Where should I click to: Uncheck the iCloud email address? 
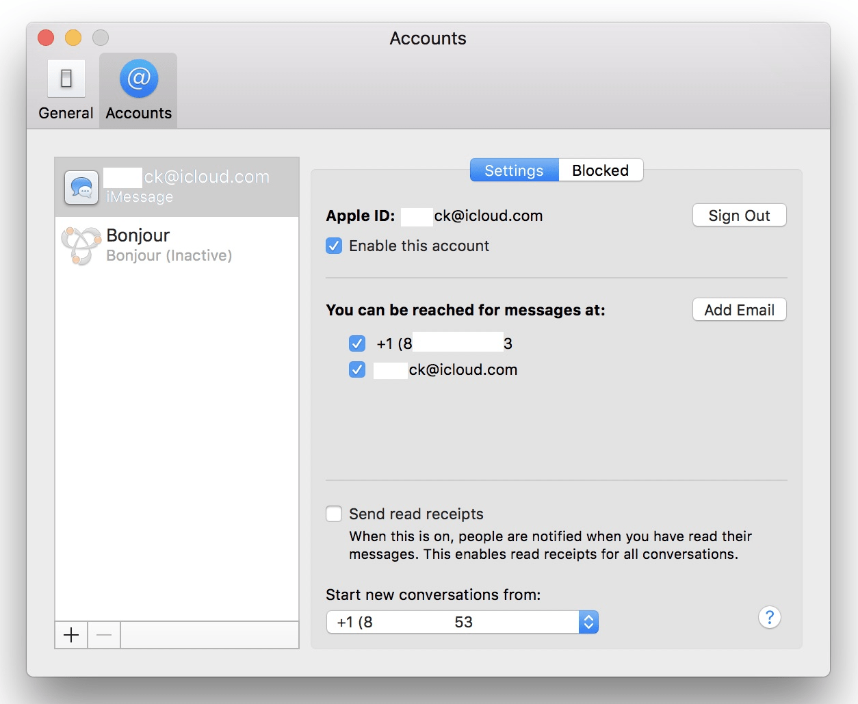point(356,369)
